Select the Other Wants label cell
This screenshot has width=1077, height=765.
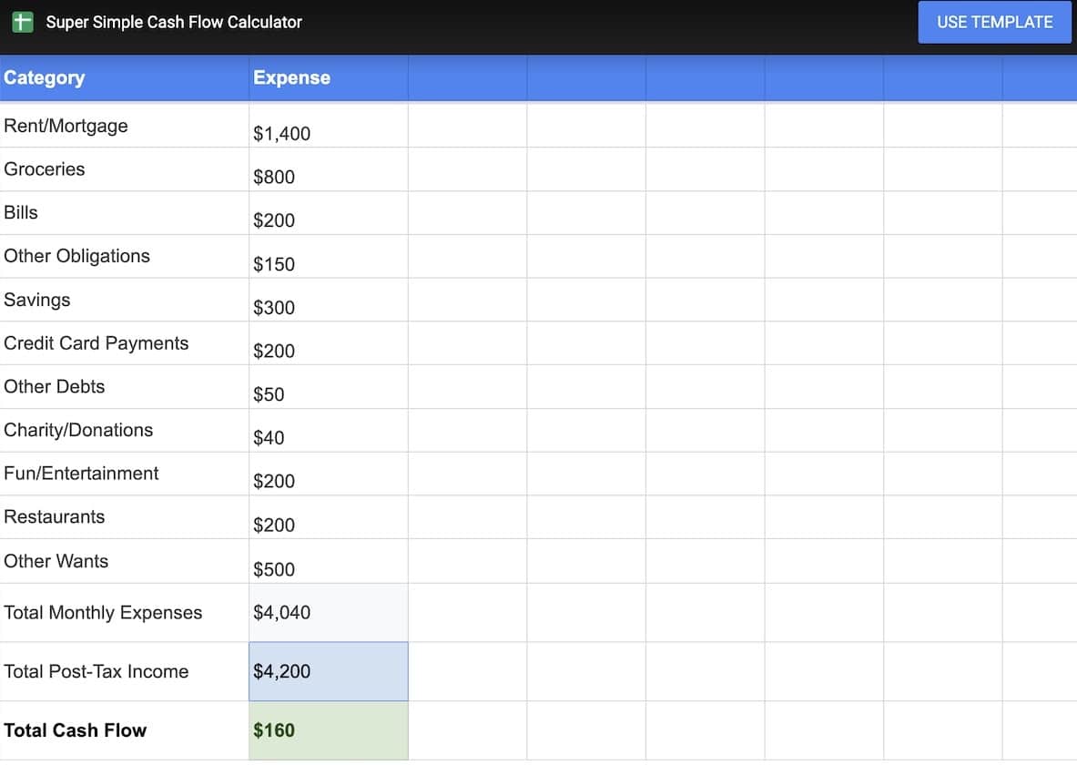[x=125, y=561]
